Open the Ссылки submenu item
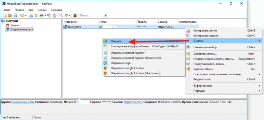 coord(224,41)
